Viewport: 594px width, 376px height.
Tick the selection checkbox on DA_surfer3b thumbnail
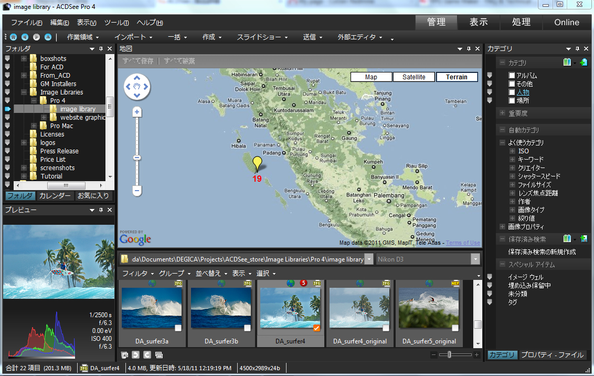pyautogui.click(x=247, y=328)
